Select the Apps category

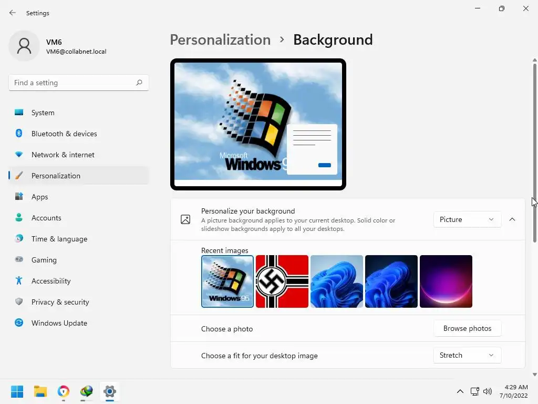(x=79, y=197)
